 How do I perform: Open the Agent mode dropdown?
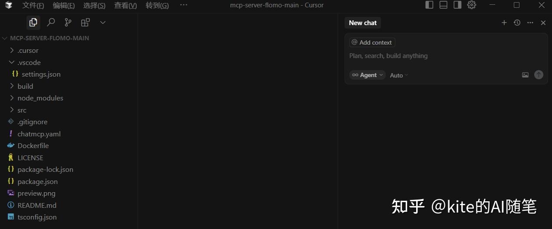[x=368, y=75]
